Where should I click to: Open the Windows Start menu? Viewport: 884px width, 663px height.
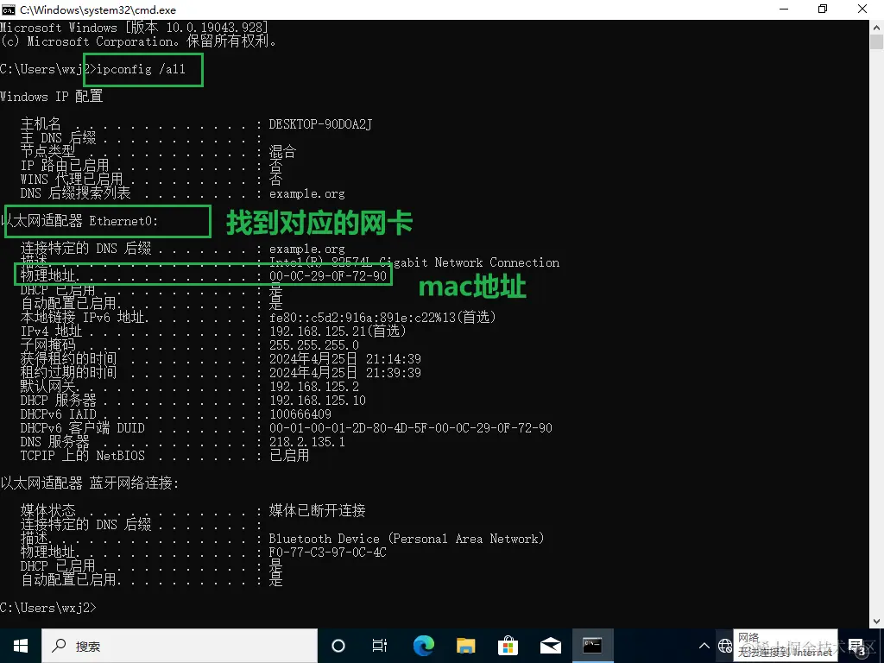(x=21, y=646)
